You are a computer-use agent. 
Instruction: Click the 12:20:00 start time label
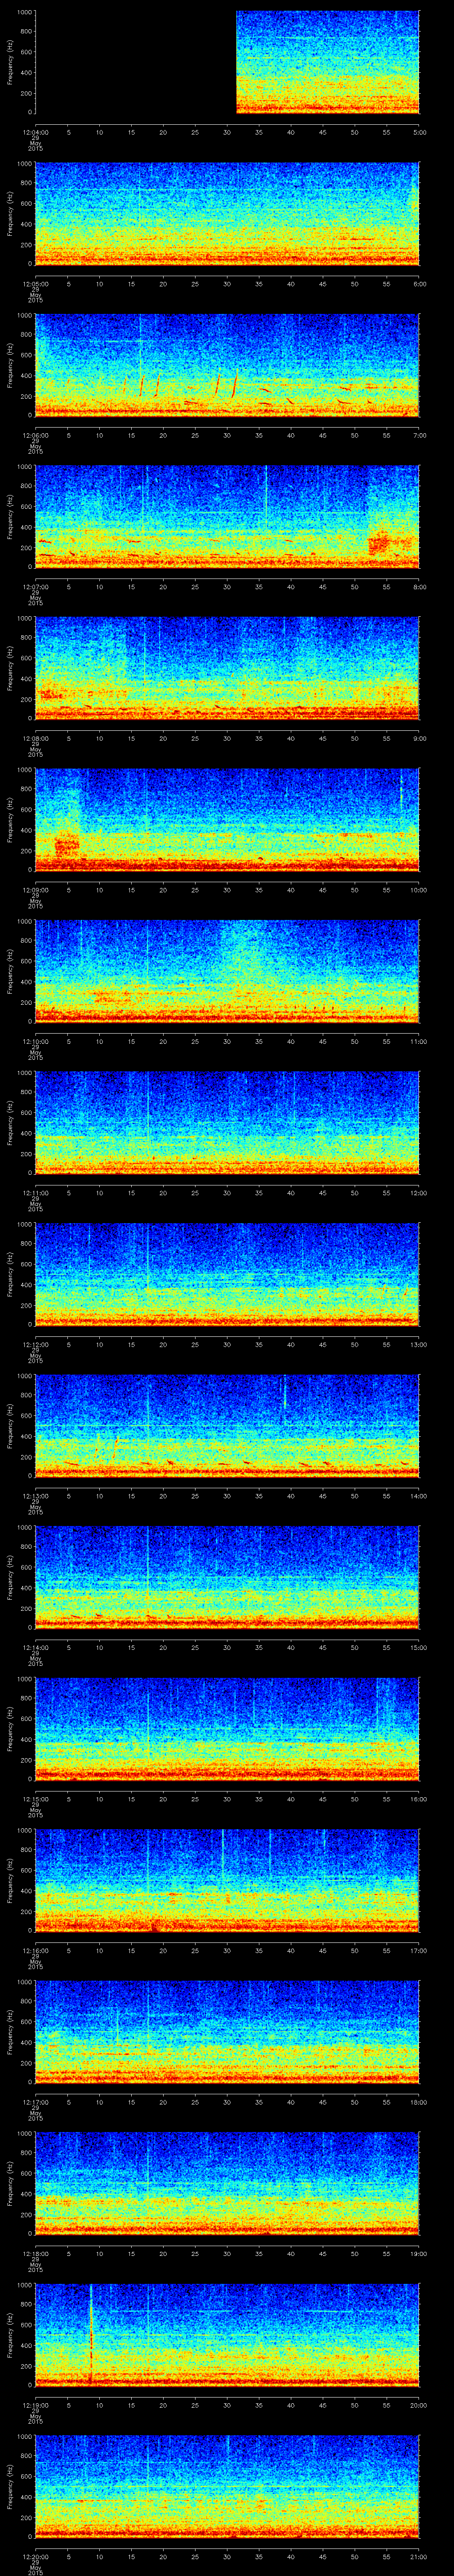pyautogui.click(x=35, y=2556)
